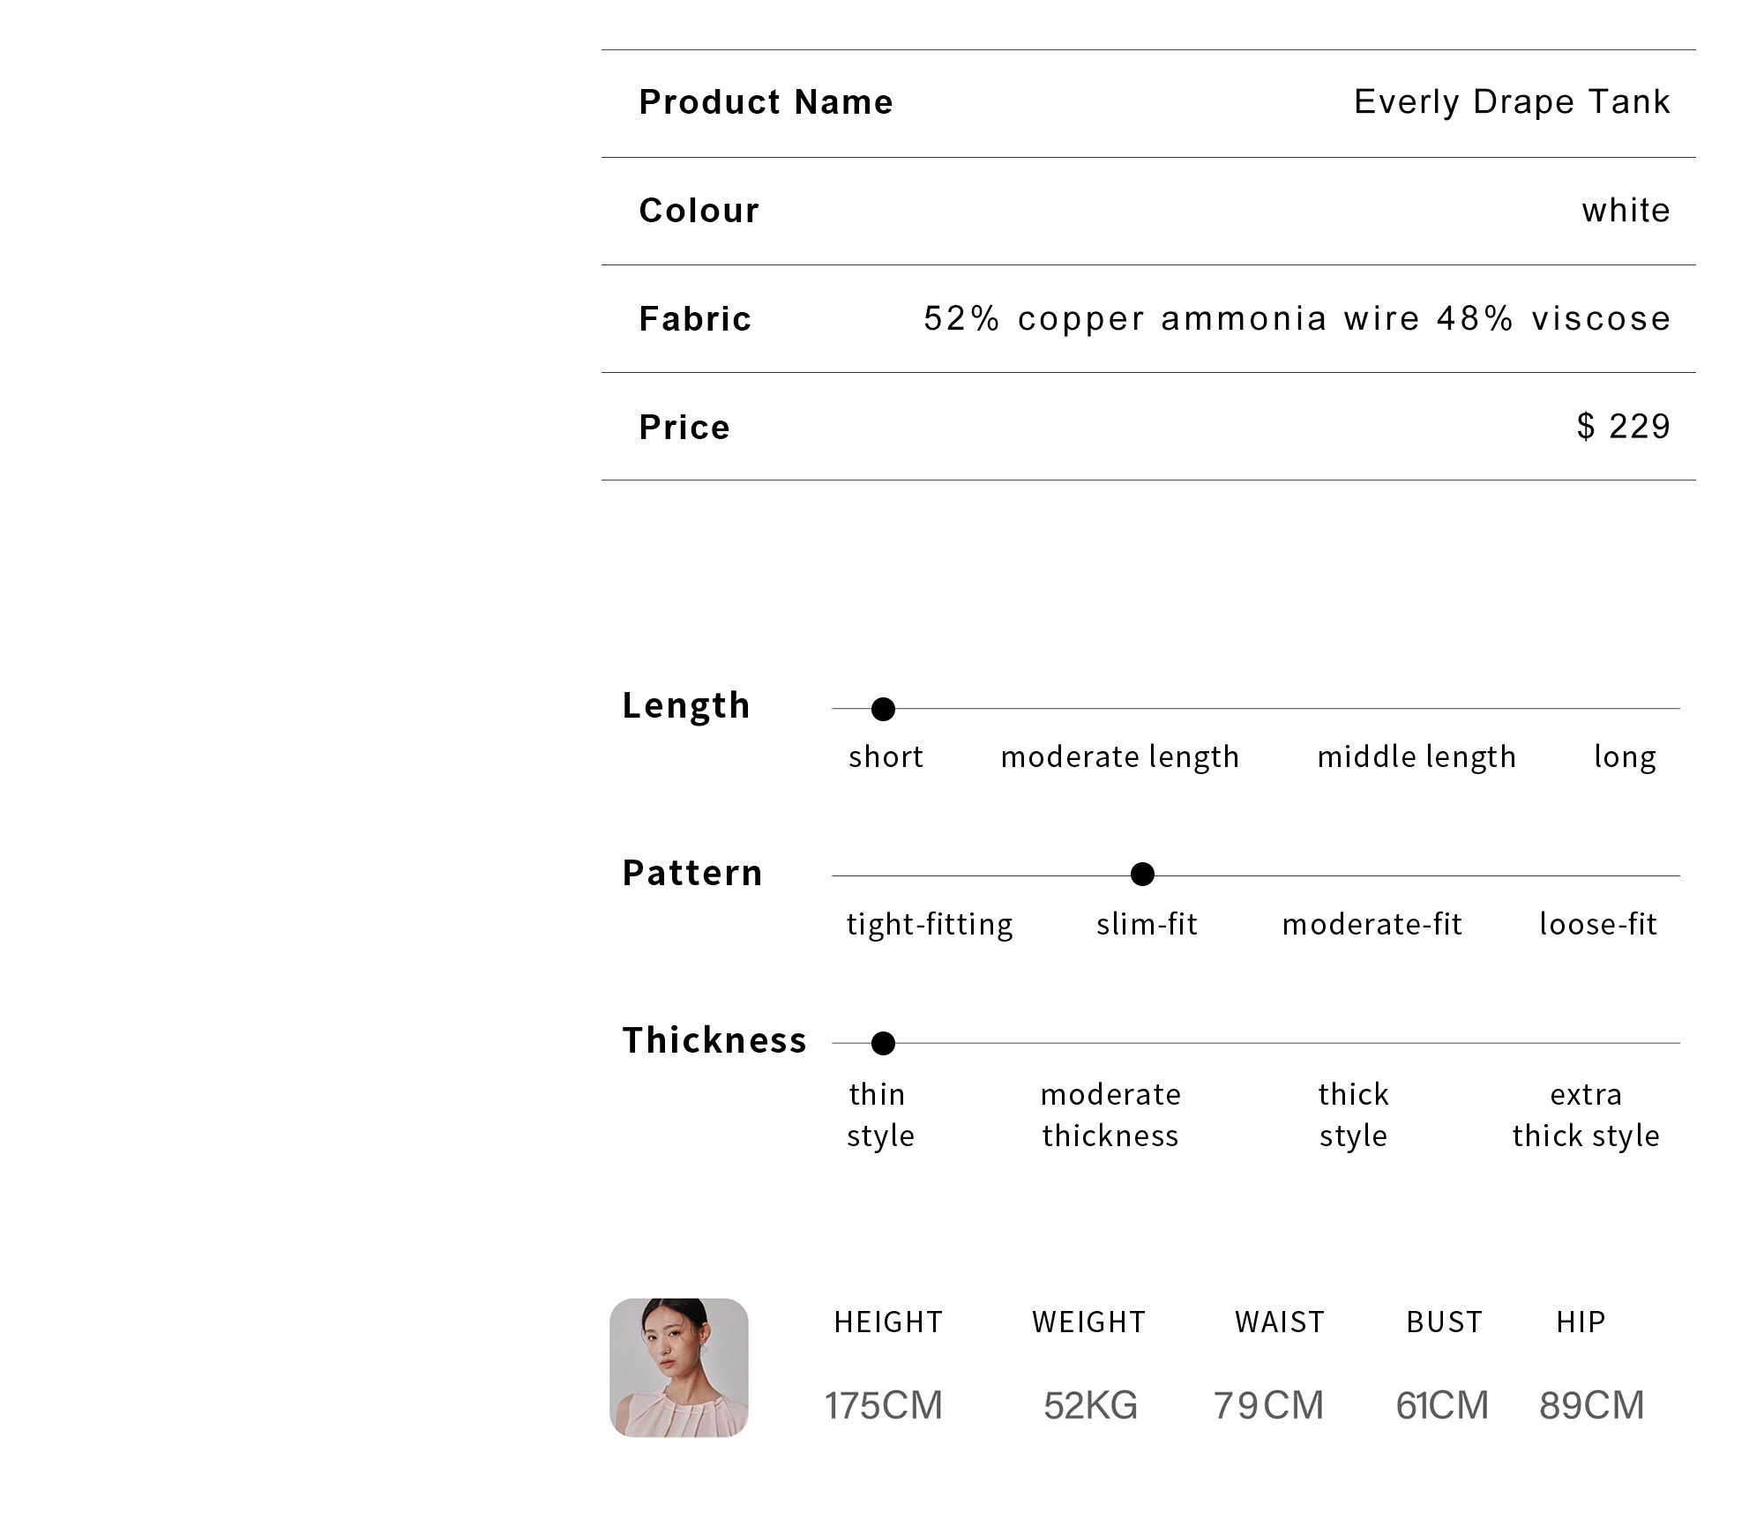Click the 89CM hip value
Viewport: 1764px width, 1527px height.
click(1591, 1404)
